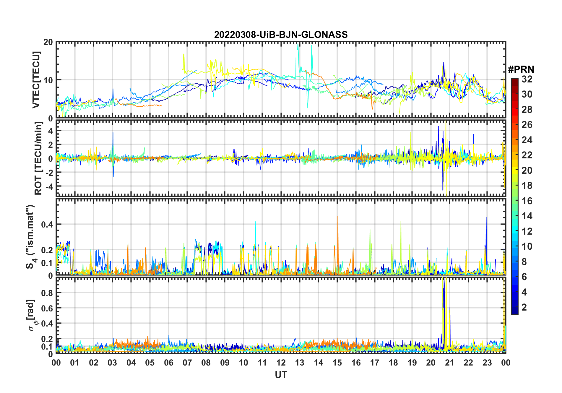Screen dimensions: 562x393
Task: Click the x-axis tick label 13
Action: coord(300,363)
